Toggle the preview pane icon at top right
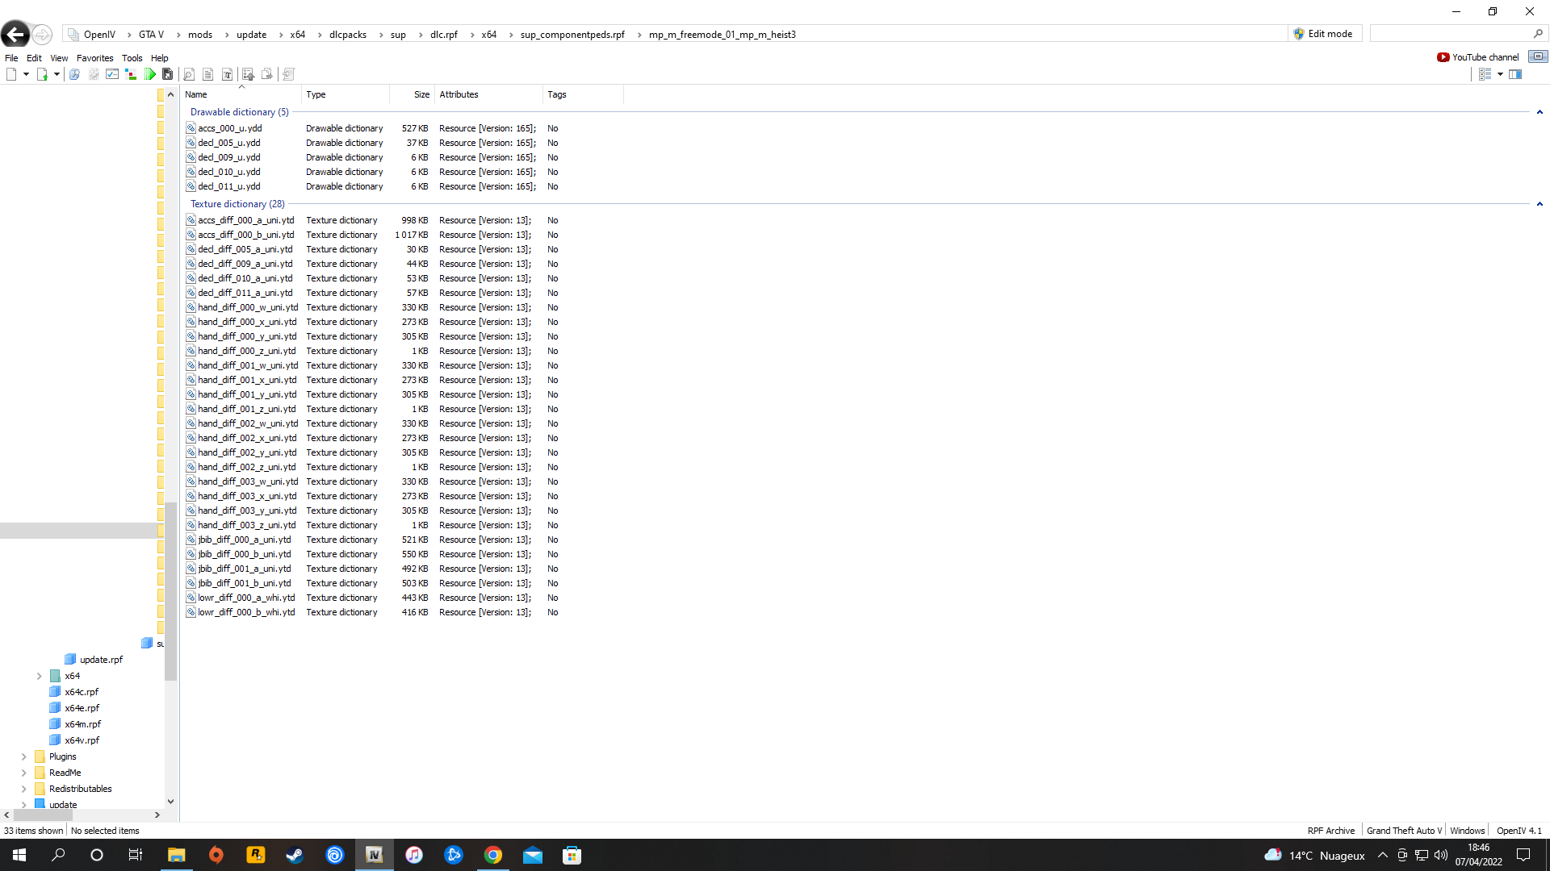The width and height of the screenshot is (1550, 871). tap(1515, 74)
